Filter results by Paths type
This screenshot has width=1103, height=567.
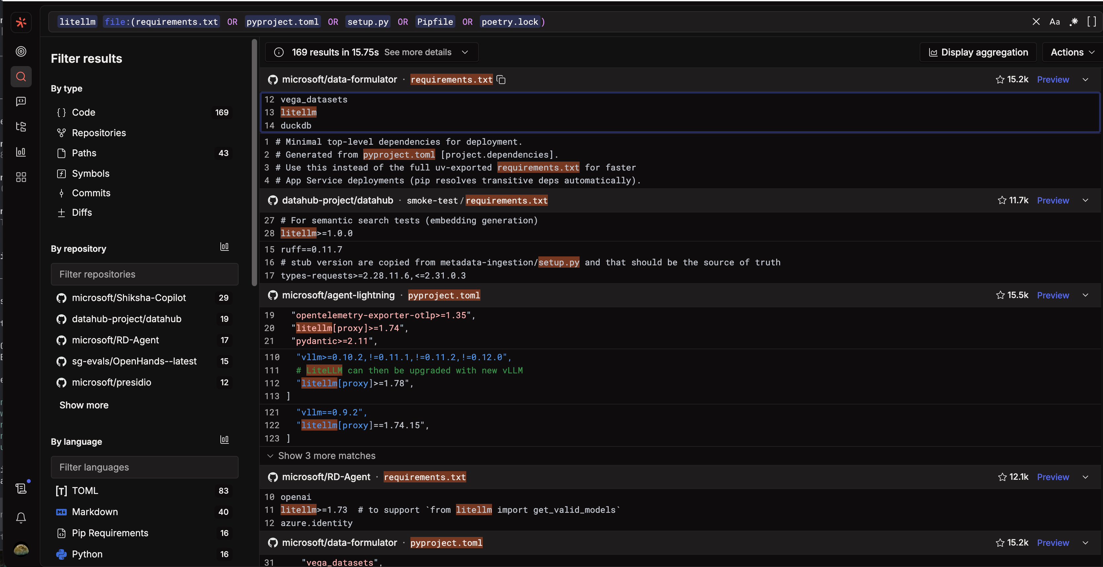pos(84,153)
